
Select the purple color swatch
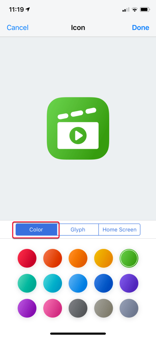[27, 308]
